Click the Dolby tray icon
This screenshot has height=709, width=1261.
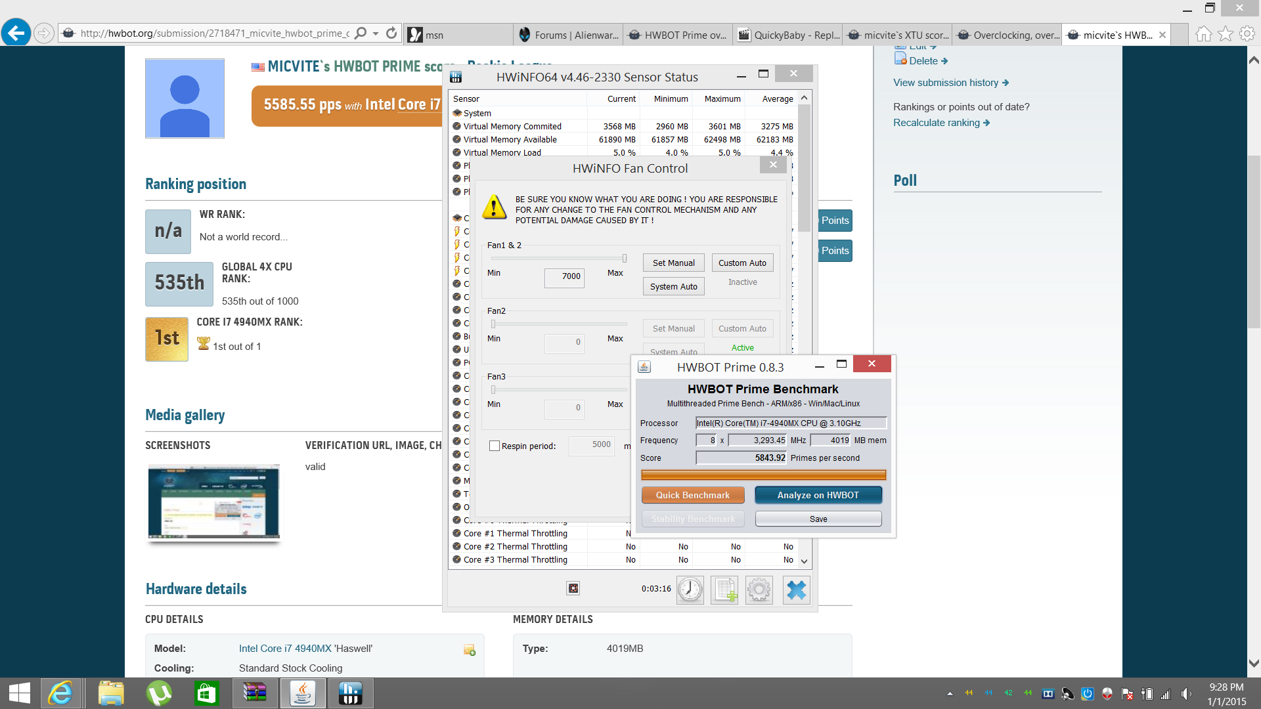point(1048,694)
